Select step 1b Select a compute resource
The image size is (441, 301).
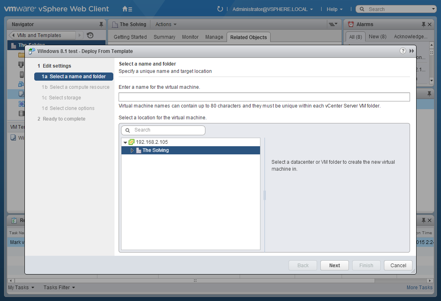tap(75, 87)
